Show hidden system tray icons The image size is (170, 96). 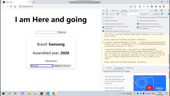(135, 94)
